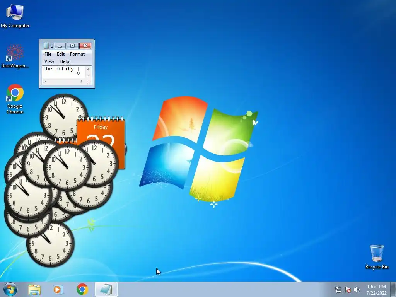
Task: Minimize the Notepad window
Action: tap(60, 46)
